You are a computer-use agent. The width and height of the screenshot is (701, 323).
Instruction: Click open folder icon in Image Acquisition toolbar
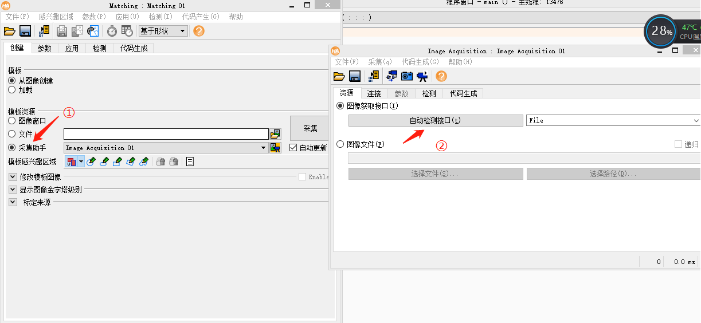tap(339, 76)
